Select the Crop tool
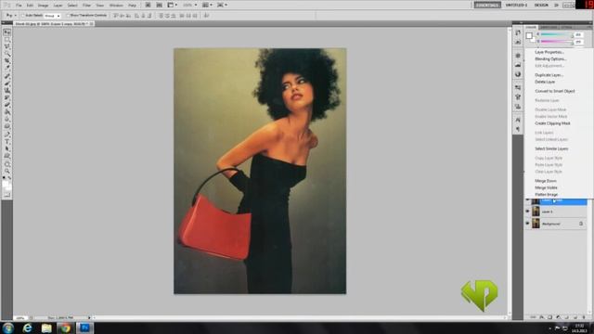Screen dimensions: 594x334 6,61
